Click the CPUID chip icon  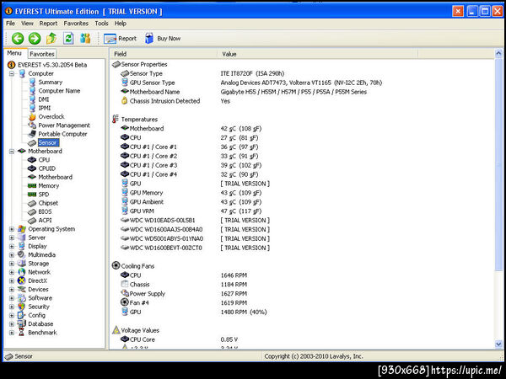32,168
